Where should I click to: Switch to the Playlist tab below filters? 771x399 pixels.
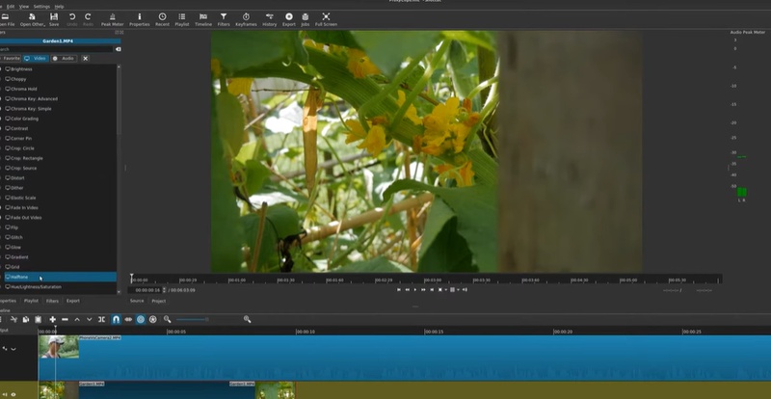coord(31,301)
